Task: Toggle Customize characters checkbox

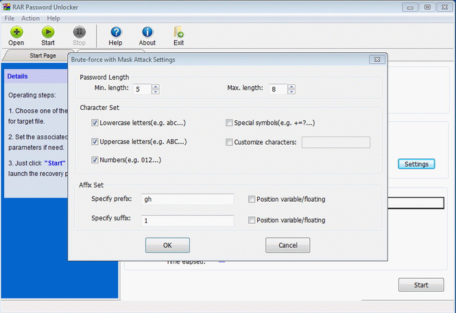Action: [x=229, y=142]
